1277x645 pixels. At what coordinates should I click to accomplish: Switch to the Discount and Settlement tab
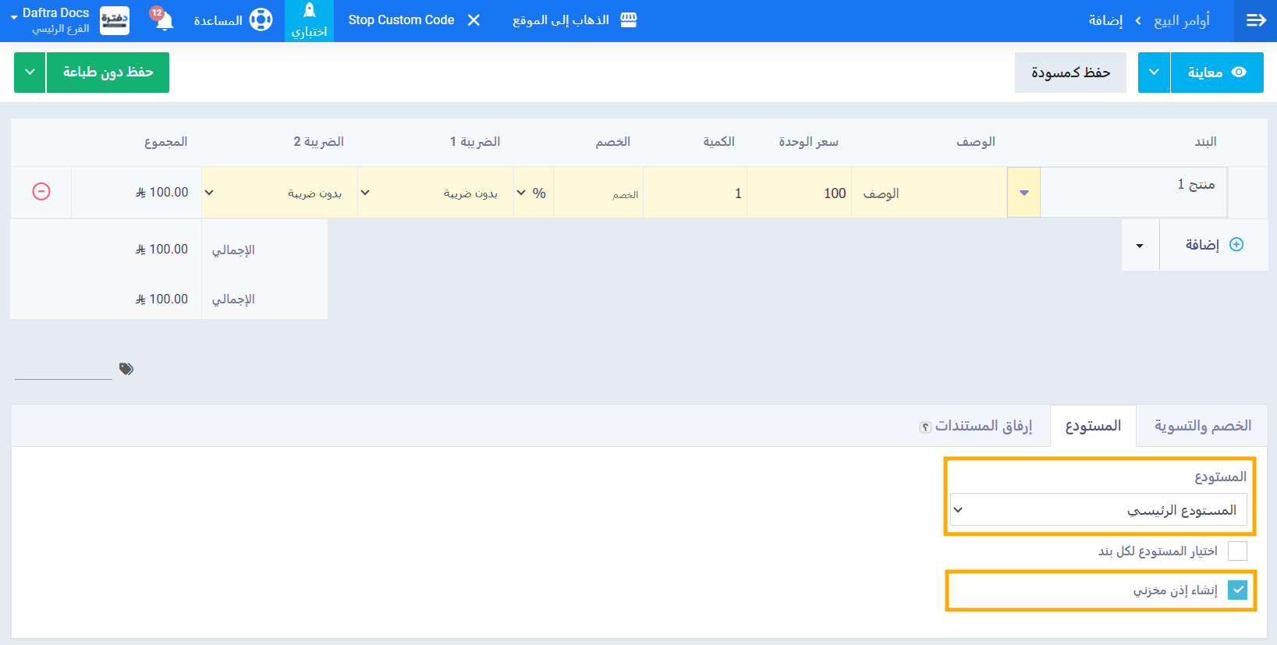tap(1202, 426)
